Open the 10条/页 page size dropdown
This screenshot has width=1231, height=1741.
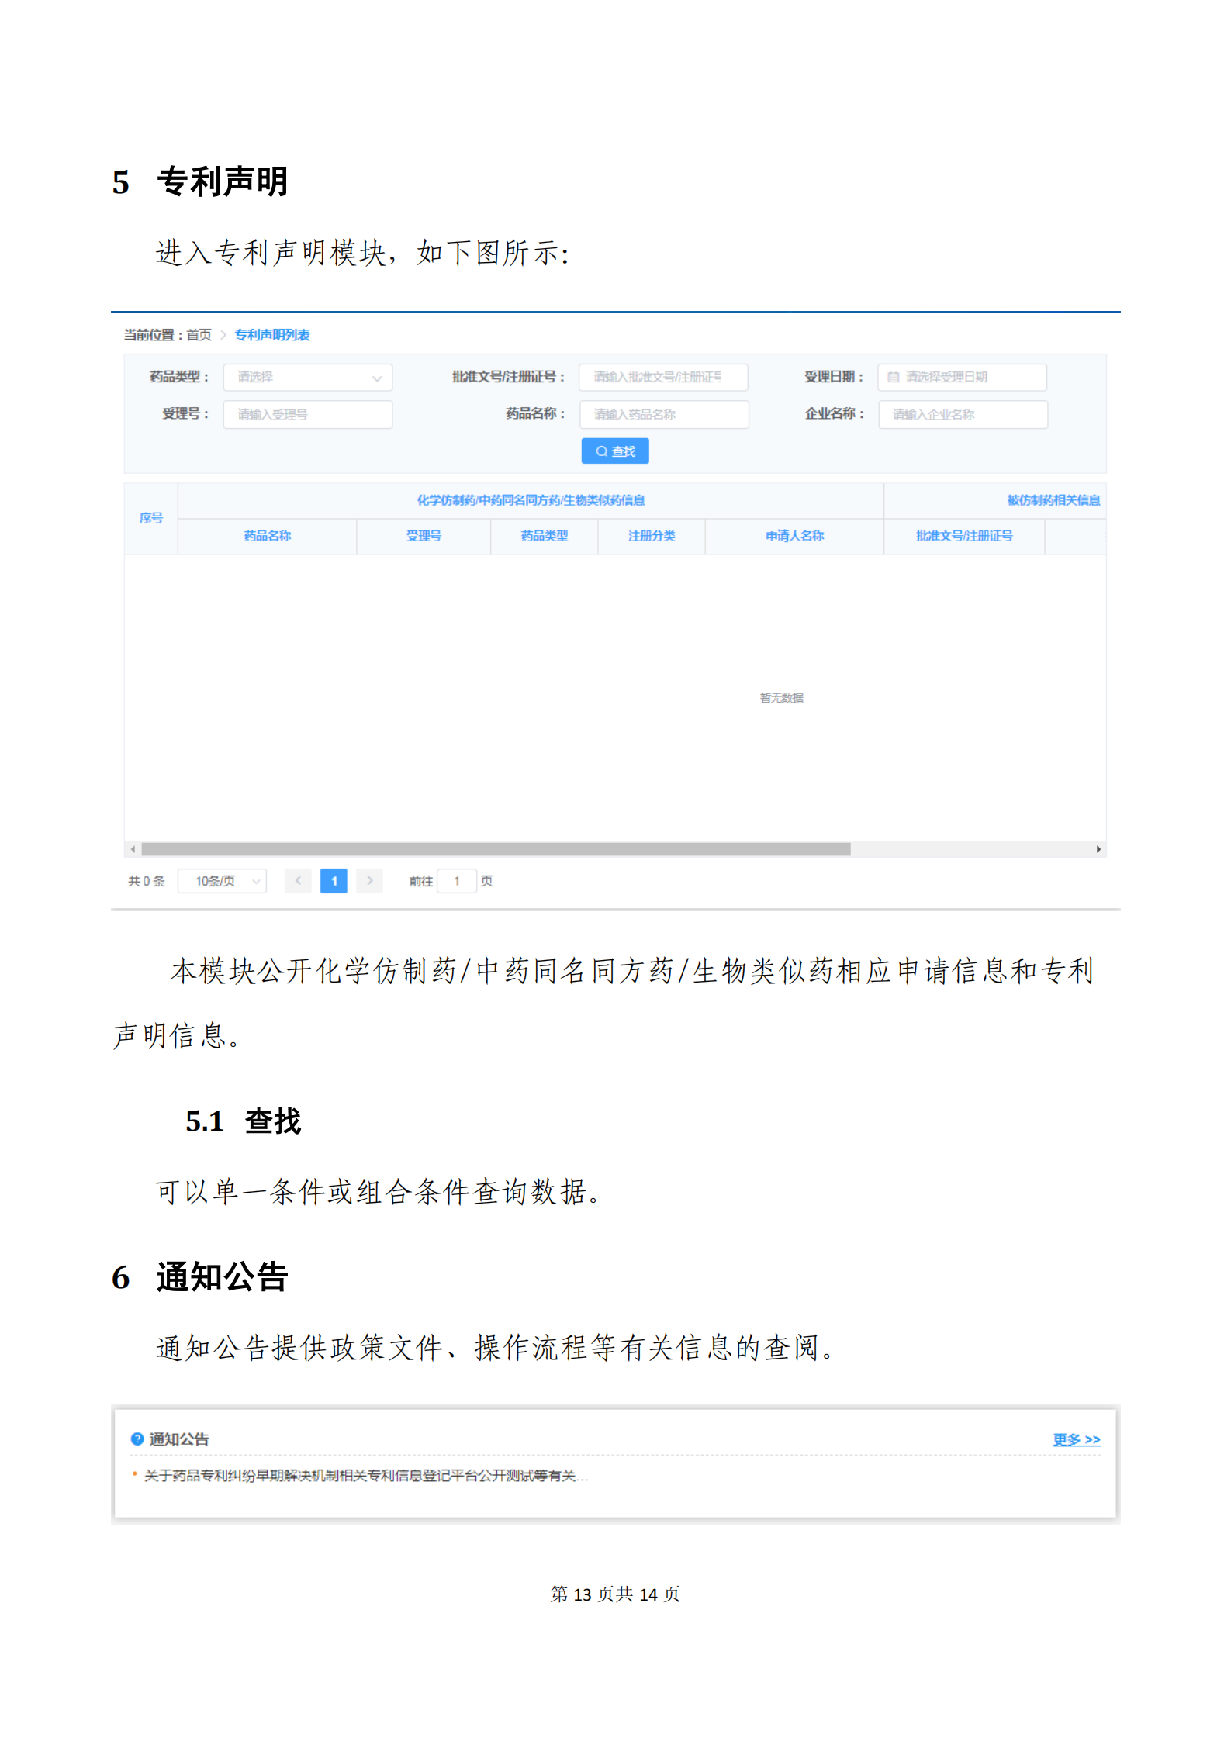[x=222, y=881]
